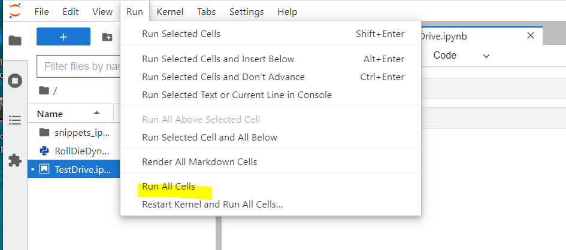
Task: Click Run Selected Cells option
Action: (181, 34)
